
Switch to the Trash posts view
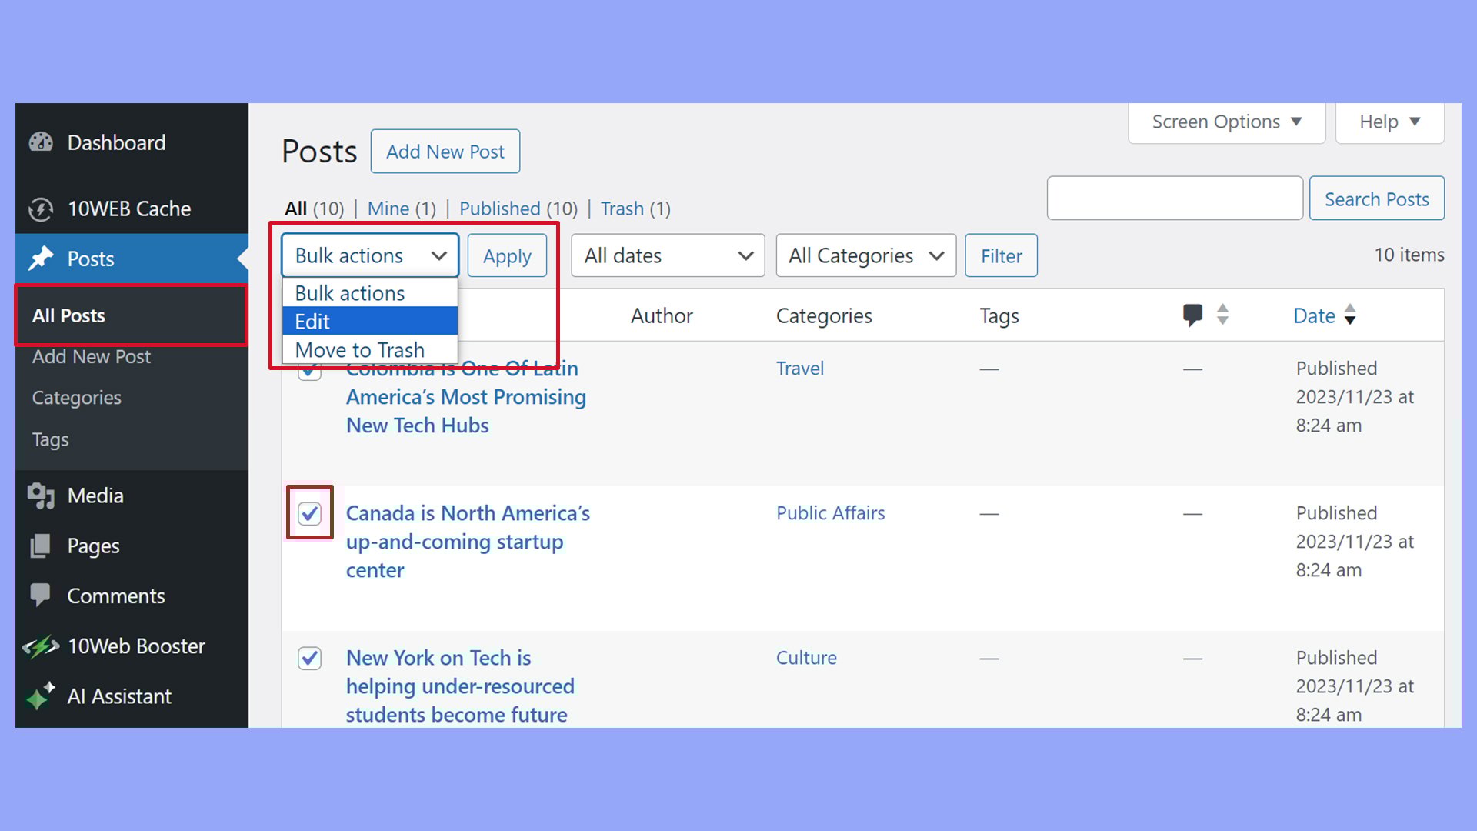pyautogui.click(x=622, y=209)
